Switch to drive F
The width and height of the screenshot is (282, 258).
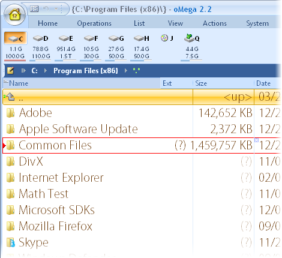[91, 38]
